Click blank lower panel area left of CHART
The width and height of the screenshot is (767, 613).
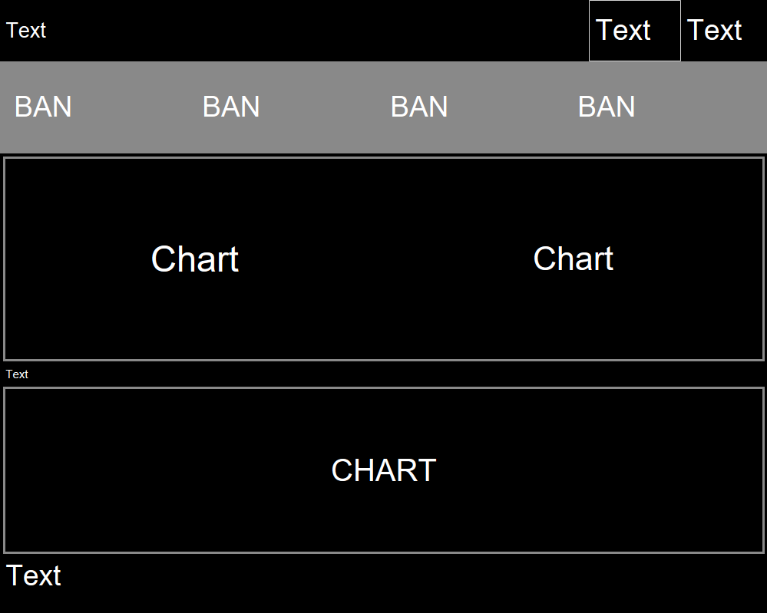point(154,470)
